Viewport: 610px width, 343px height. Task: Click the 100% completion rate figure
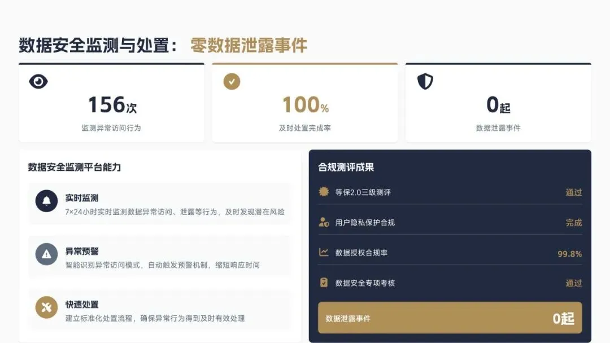pos(305,105)
